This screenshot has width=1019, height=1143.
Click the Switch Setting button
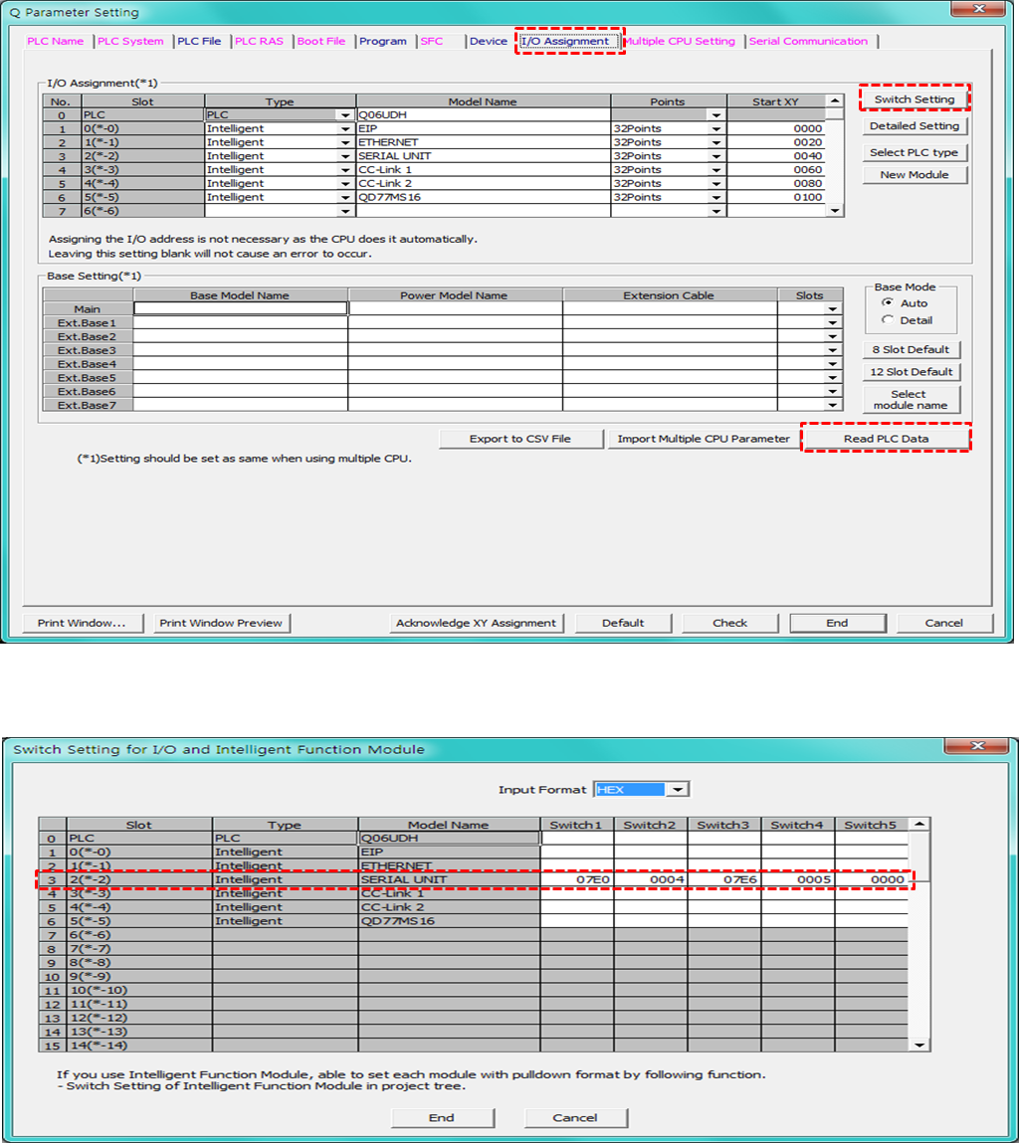pos(914,99)
